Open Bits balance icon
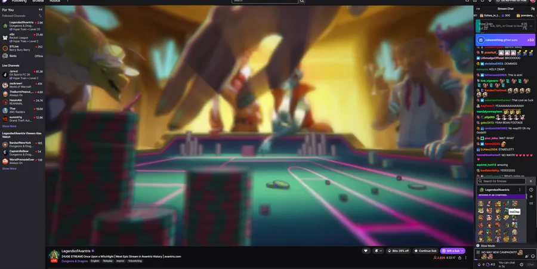This screenshot has height=269, width=537. click(x=480, y=265)
